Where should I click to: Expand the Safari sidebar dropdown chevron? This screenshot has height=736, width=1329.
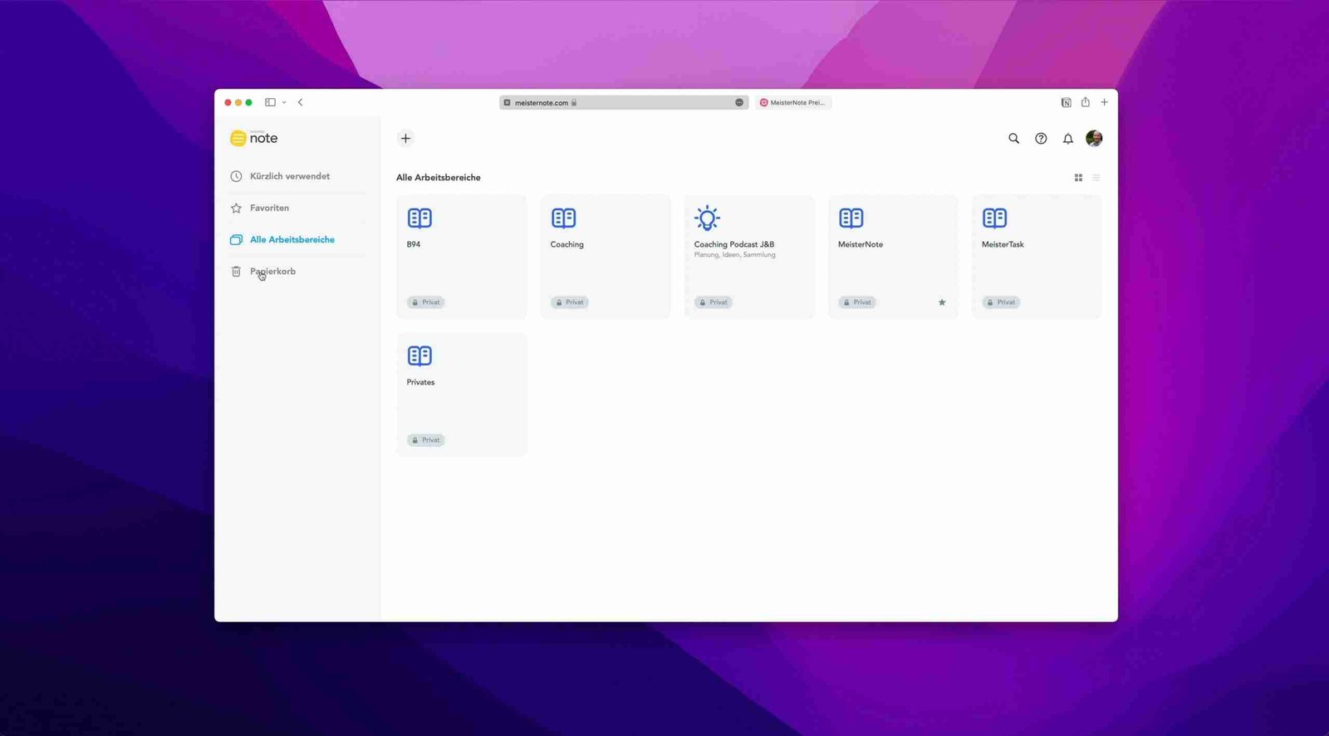point(284,102)
